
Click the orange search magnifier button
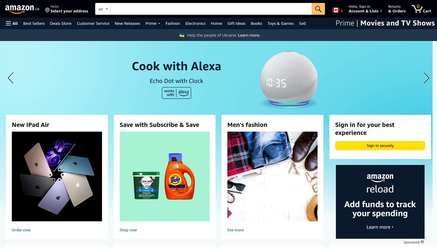[x=318, y=9]
